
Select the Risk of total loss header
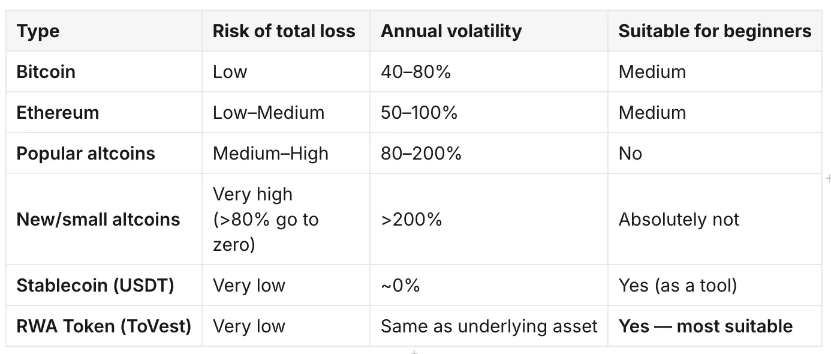pyautogui.click(x=286, y=31)
